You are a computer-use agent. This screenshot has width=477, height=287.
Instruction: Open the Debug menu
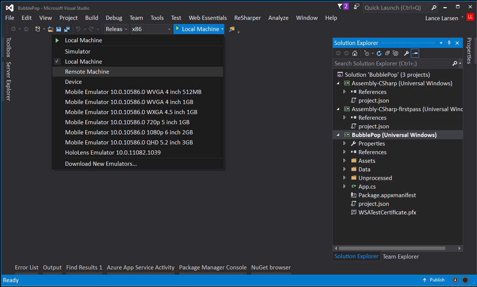click(114, 18)
